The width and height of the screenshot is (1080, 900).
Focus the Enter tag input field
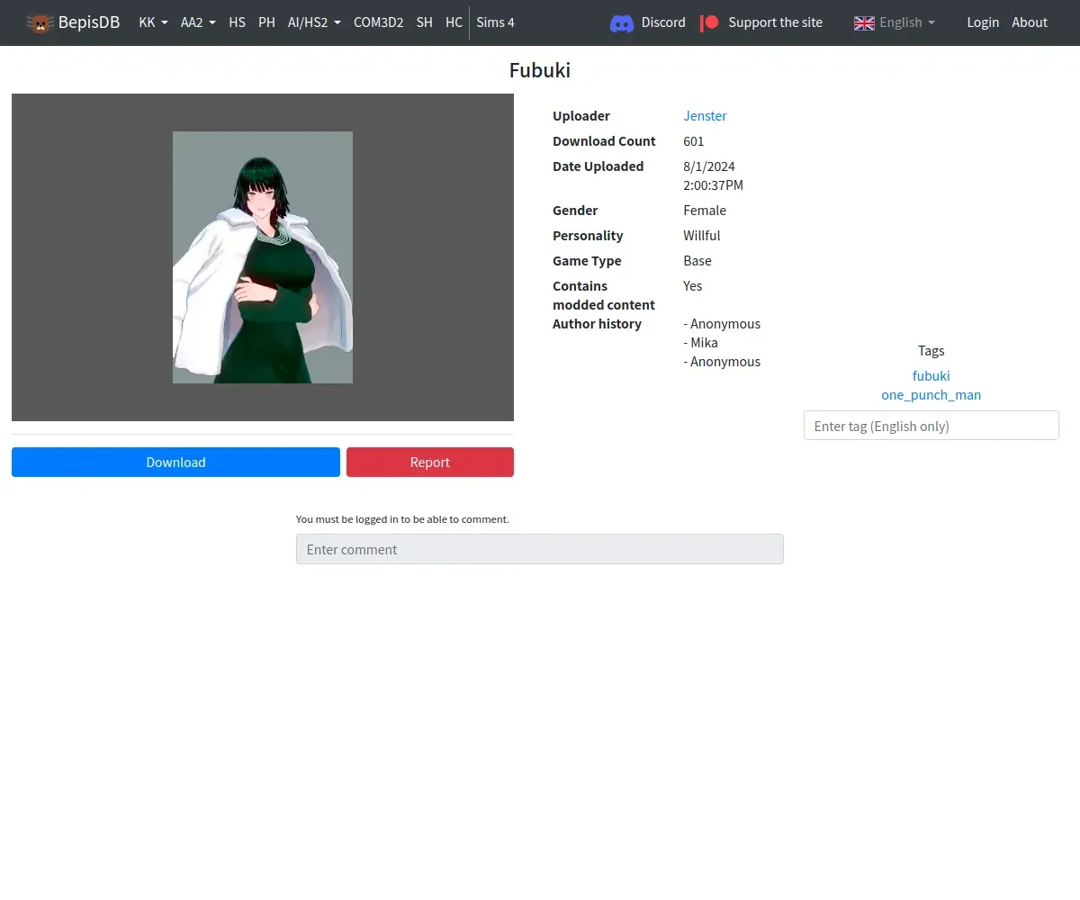pyautogui.click(x=931, y=426)
